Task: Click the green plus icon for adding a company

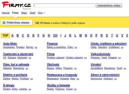Action: click(4, 23)
